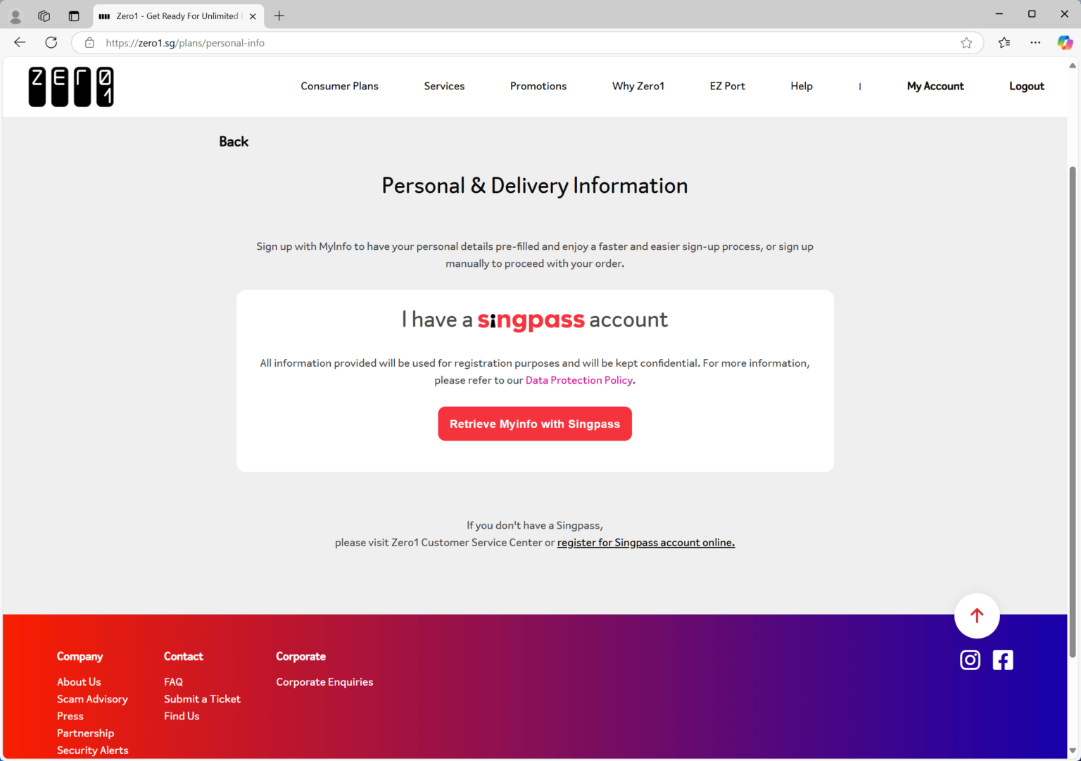Open the Why Zero1 menu item
Image resolution: width=1081 pixels, height=761 pixels.
[638, 86]
